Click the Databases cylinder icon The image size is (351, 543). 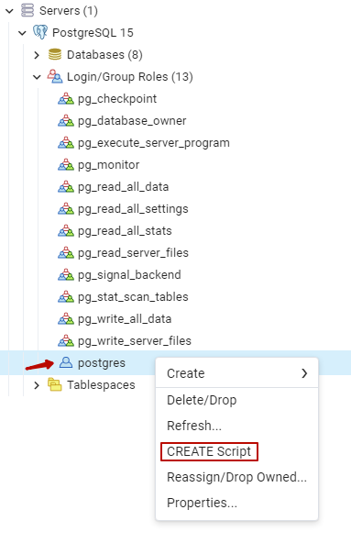point(55,54)
